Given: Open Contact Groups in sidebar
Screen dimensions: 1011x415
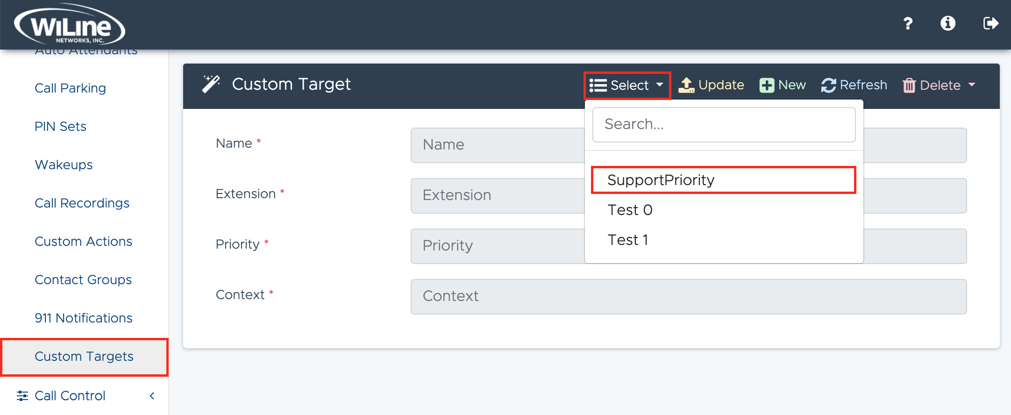Looking at the screenshot, I should (83, 279).
